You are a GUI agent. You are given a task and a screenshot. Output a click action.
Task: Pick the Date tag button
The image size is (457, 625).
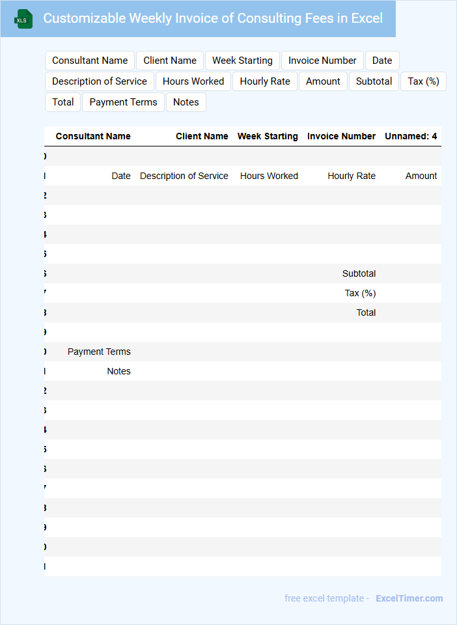coord(382,61)
